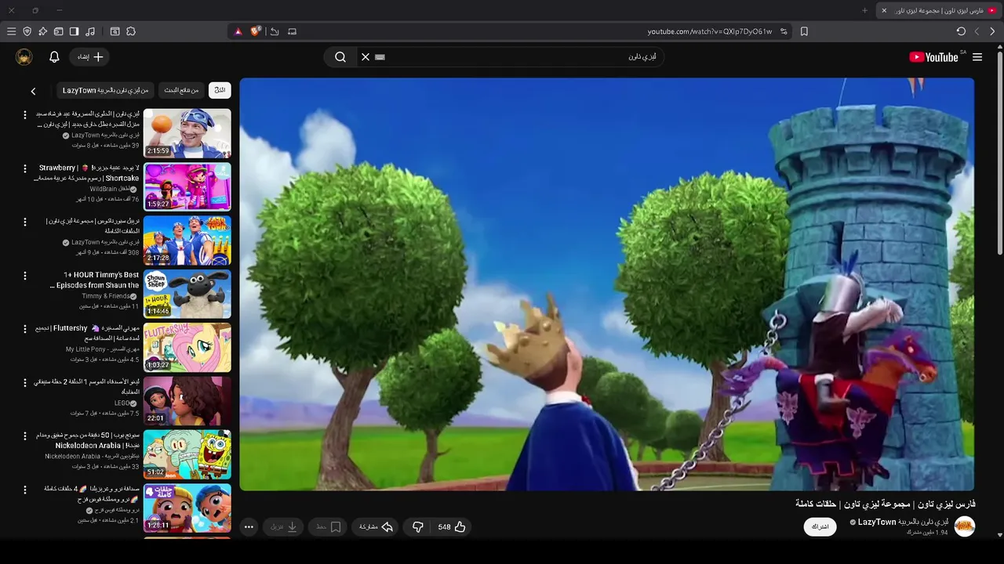
Task: Select the LazyTown بالعربية filter chip
Action: pos(105,90)
